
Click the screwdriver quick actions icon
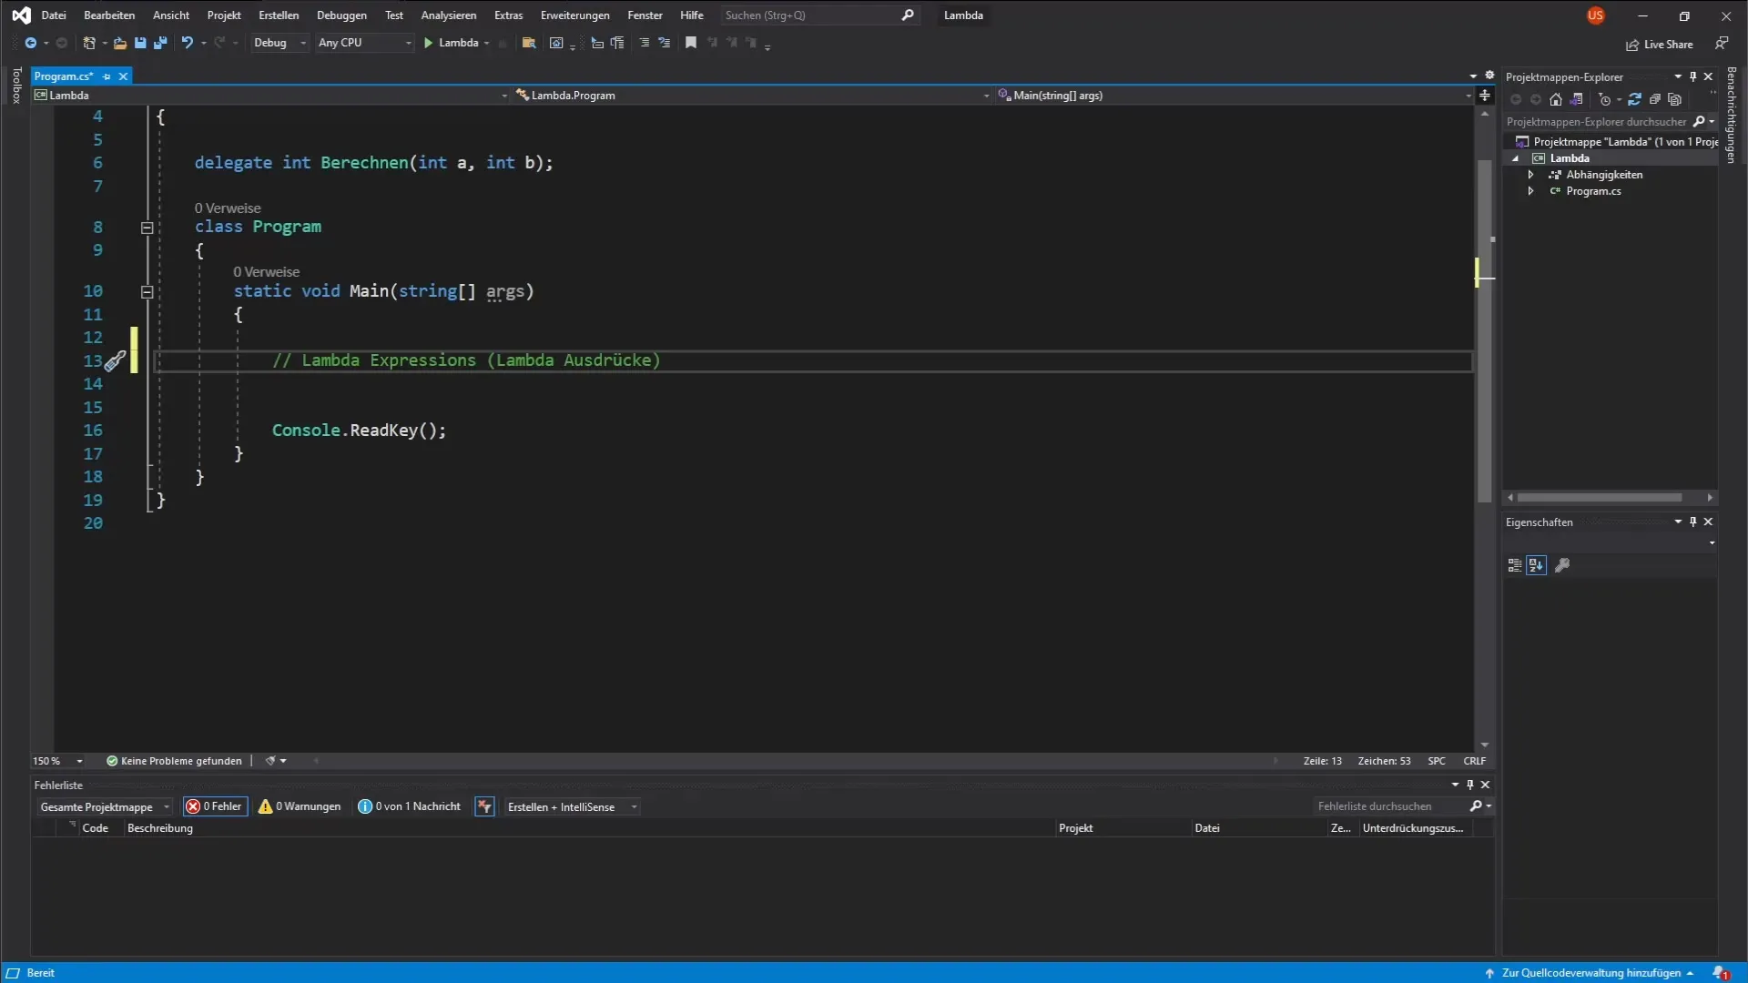[115, 361]
